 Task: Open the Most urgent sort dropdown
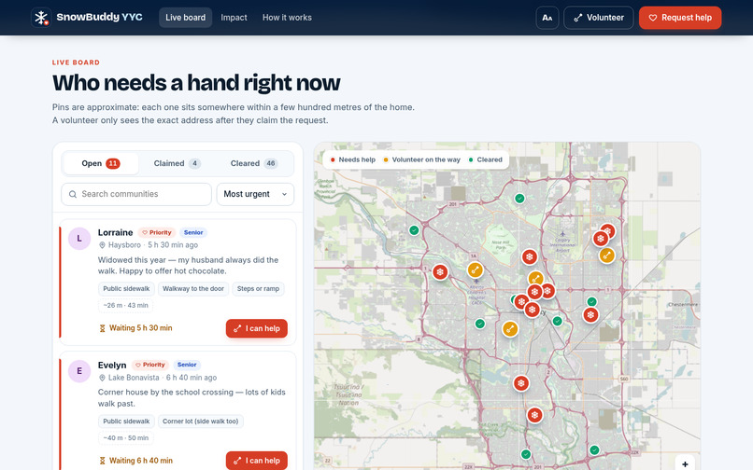tap(255, 194)
